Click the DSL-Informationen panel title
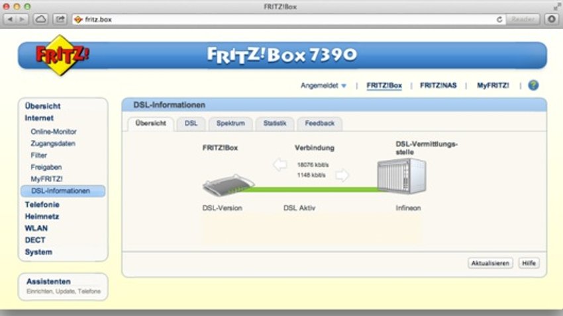The image size is (563, 316). coord(170,105)
